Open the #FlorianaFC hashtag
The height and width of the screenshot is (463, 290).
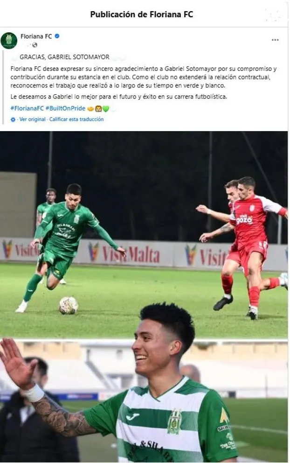pos(27,108)
